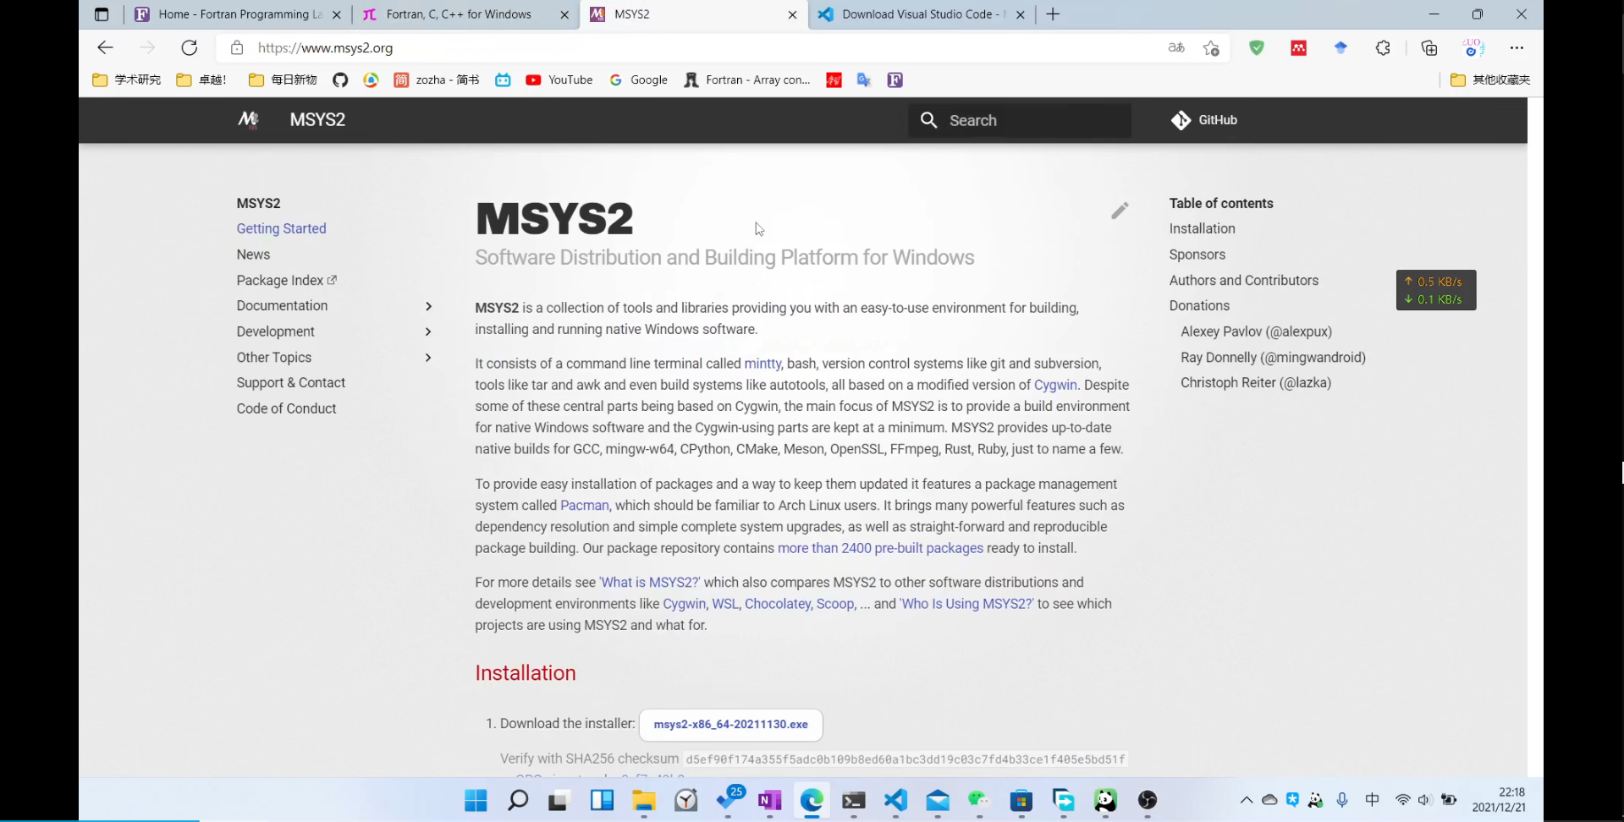Go back to the previous page
The height and width of the screenshot is (822, 1624).
pyautogui.click(x=105, y=48)
